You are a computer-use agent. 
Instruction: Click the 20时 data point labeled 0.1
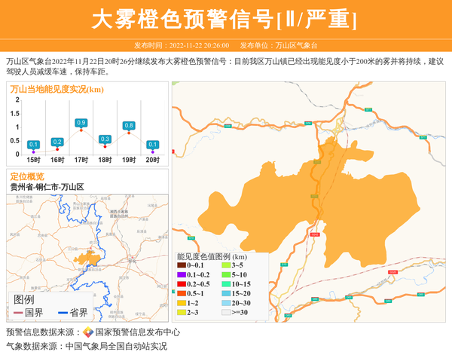[x=152, y=151]
